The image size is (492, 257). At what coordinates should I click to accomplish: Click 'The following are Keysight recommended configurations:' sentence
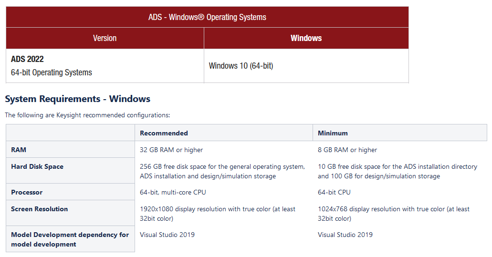click(x=87, y=115)
